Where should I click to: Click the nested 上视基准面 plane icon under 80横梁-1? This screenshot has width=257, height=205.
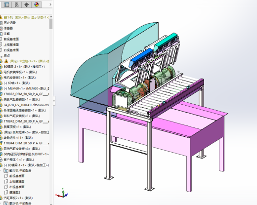(6, 181)
